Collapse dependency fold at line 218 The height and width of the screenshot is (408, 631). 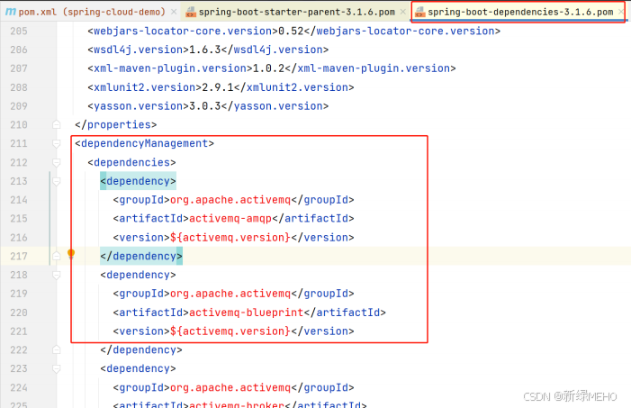coord(57,275)
